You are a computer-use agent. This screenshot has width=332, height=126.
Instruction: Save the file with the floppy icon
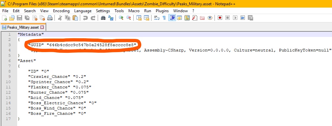pos(19,18)
